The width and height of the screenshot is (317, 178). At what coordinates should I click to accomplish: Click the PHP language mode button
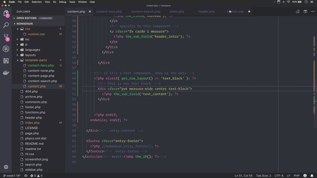coord(296,176)
